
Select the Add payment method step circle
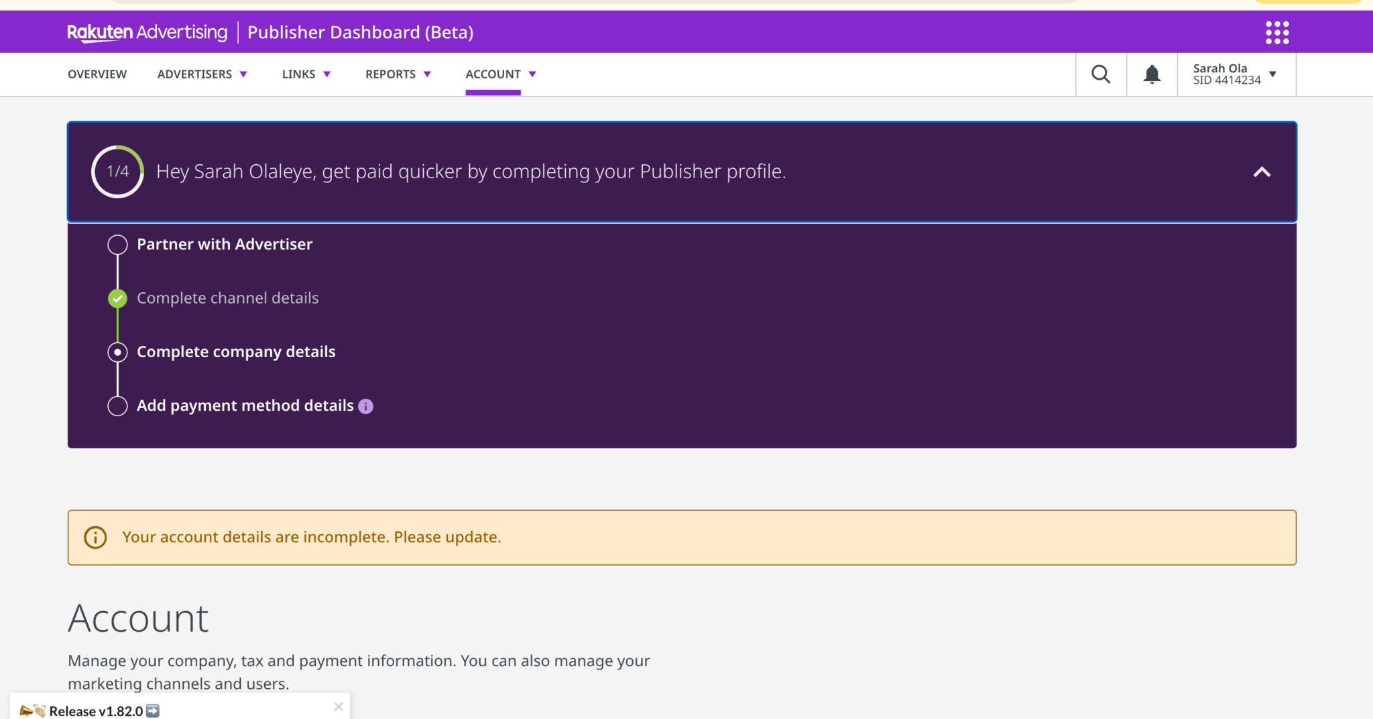(x=117, y=406)
